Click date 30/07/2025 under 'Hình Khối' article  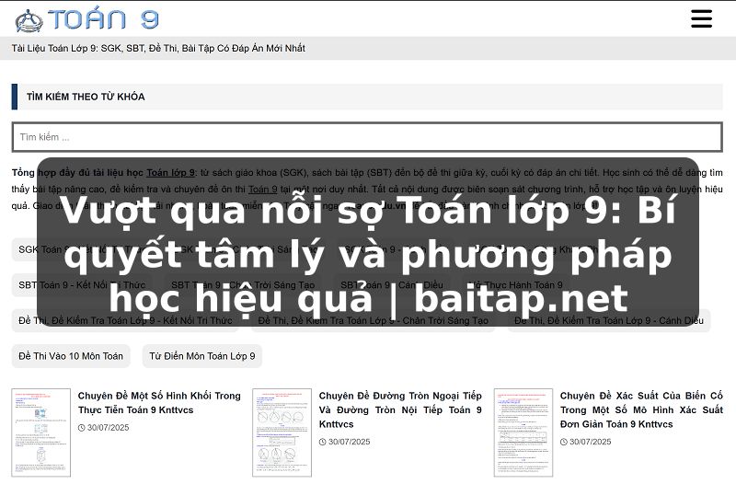point(108,428)
